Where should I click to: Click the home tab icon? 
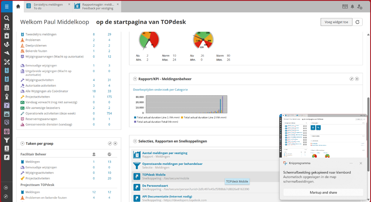pos(18,7)
